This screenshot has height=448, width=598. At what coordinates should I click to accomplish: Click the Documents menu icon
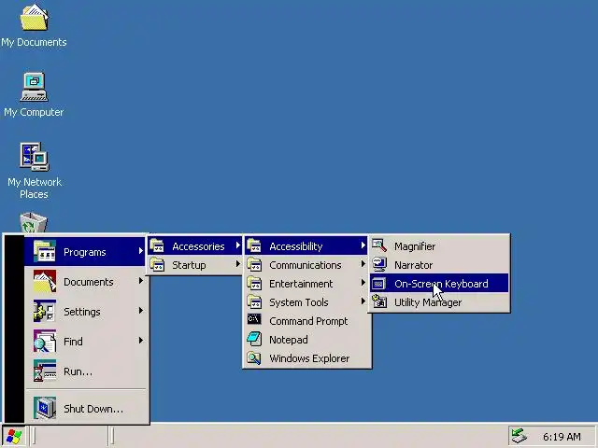(x=45, y=281)
